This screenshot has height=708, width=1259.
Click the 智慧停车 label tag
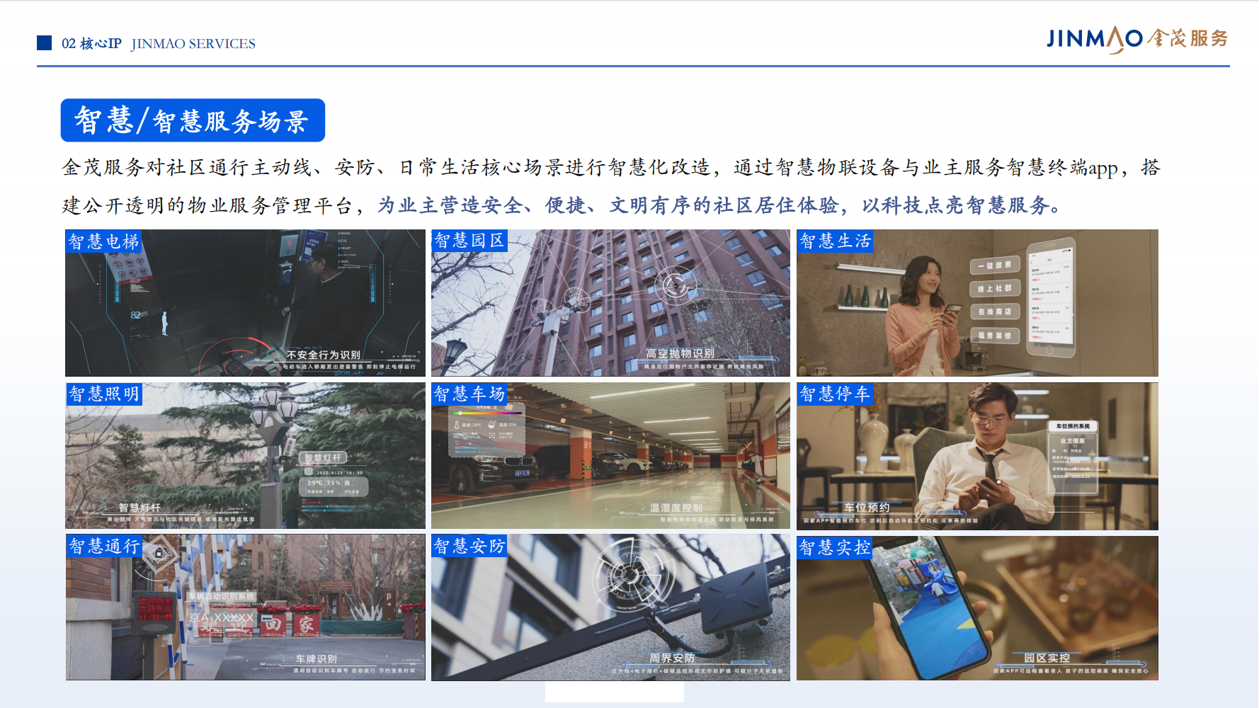coord(835,394)
